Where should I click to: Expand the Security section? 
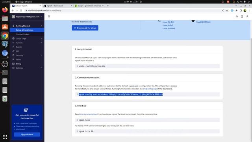[41, 55]
